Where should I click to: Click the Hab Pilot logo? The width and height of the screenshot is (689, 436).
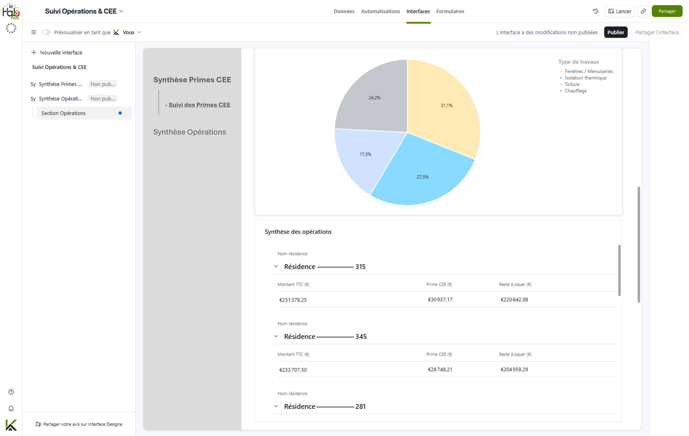tap(11, 12)
